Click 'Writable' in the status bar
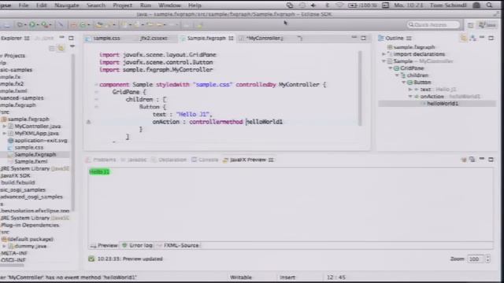The width and height of the screenshot is (504, 283). [x=241, y=277]
